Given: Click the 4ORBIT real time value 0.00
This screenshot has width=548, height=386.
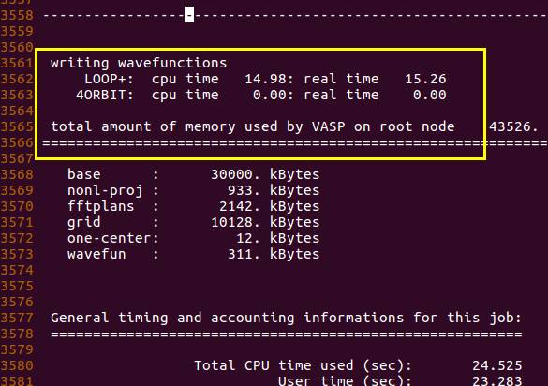Looking at the screenshot, I should (x=430, y=96).
